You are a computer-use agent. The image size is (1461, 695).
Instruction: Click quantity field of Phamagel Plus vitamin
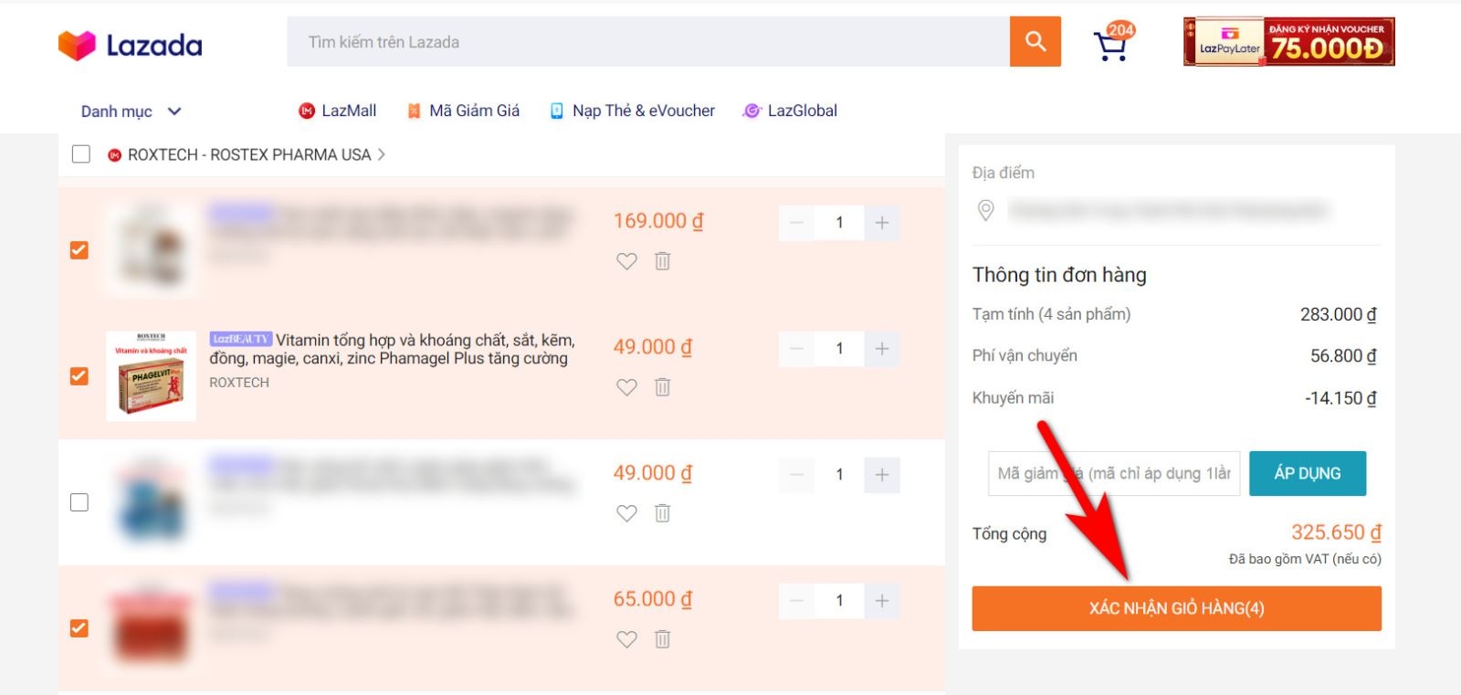pos(839,349)
